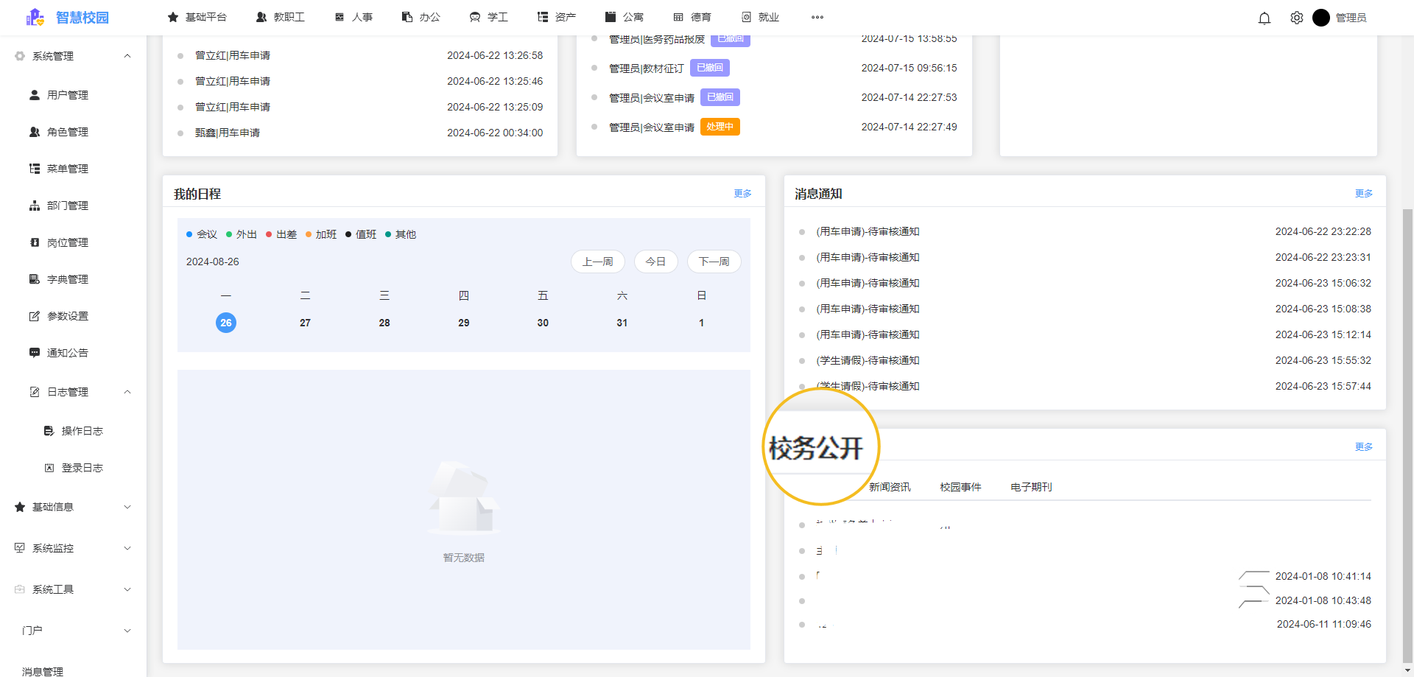Open 更多 link of 消息通知 panel
This screenshot has width=1414, height=677.
coord(1363,193)
